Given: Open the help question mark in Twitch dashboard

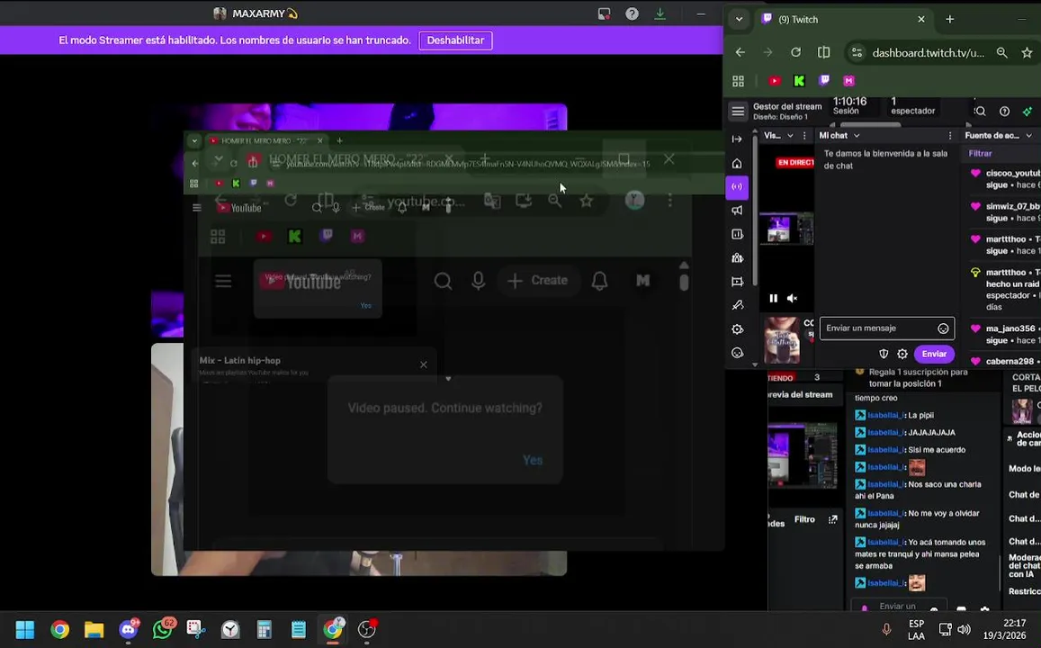Looking at the screenshot, I should pyautogui.click(x=1004, y=112).
